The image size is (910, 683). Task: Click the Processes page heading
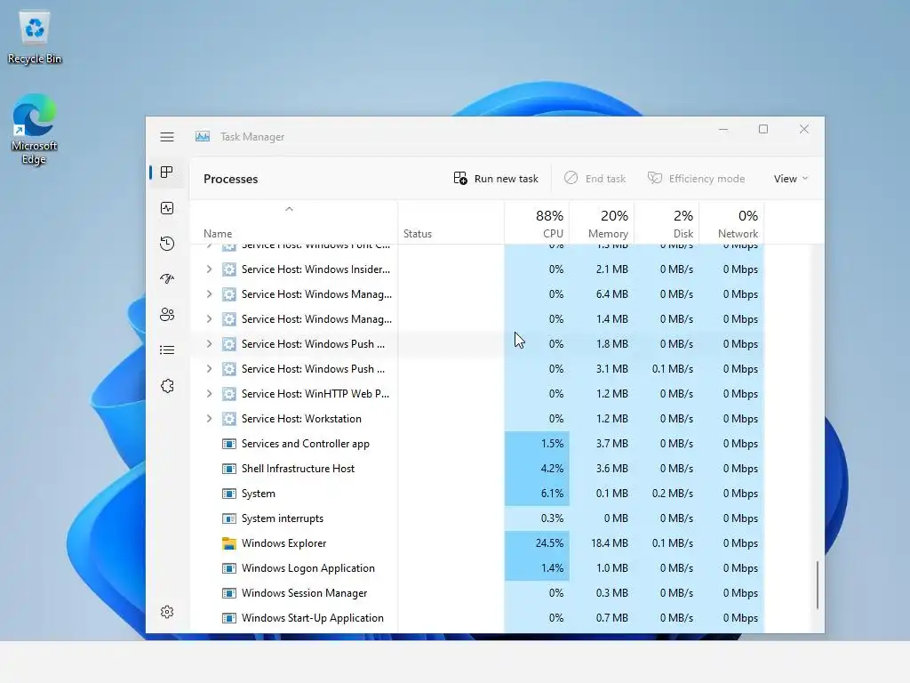pyautogui.click(x=230, y=179)
